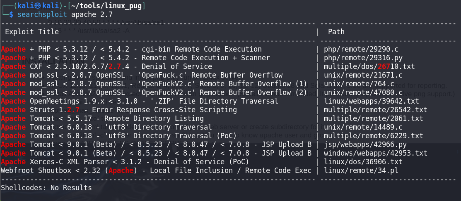Select path multiple/remote/26542.txt
The width and height of the screenshot is (461, 201).
(x=375, y=110)
